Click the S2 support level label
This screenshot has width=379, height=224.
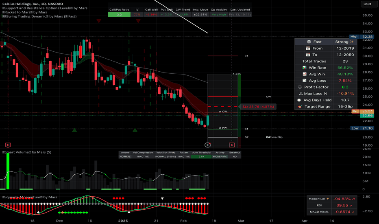(246, 137)
